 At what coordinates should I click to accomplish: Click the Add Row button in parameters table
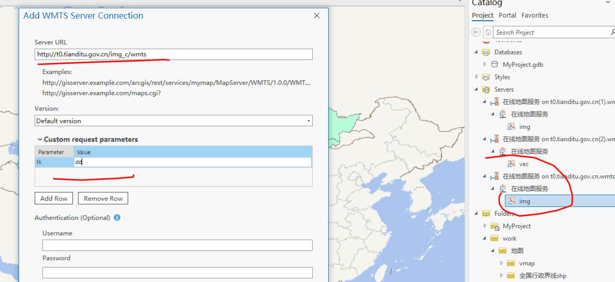[x=54, y=198]
